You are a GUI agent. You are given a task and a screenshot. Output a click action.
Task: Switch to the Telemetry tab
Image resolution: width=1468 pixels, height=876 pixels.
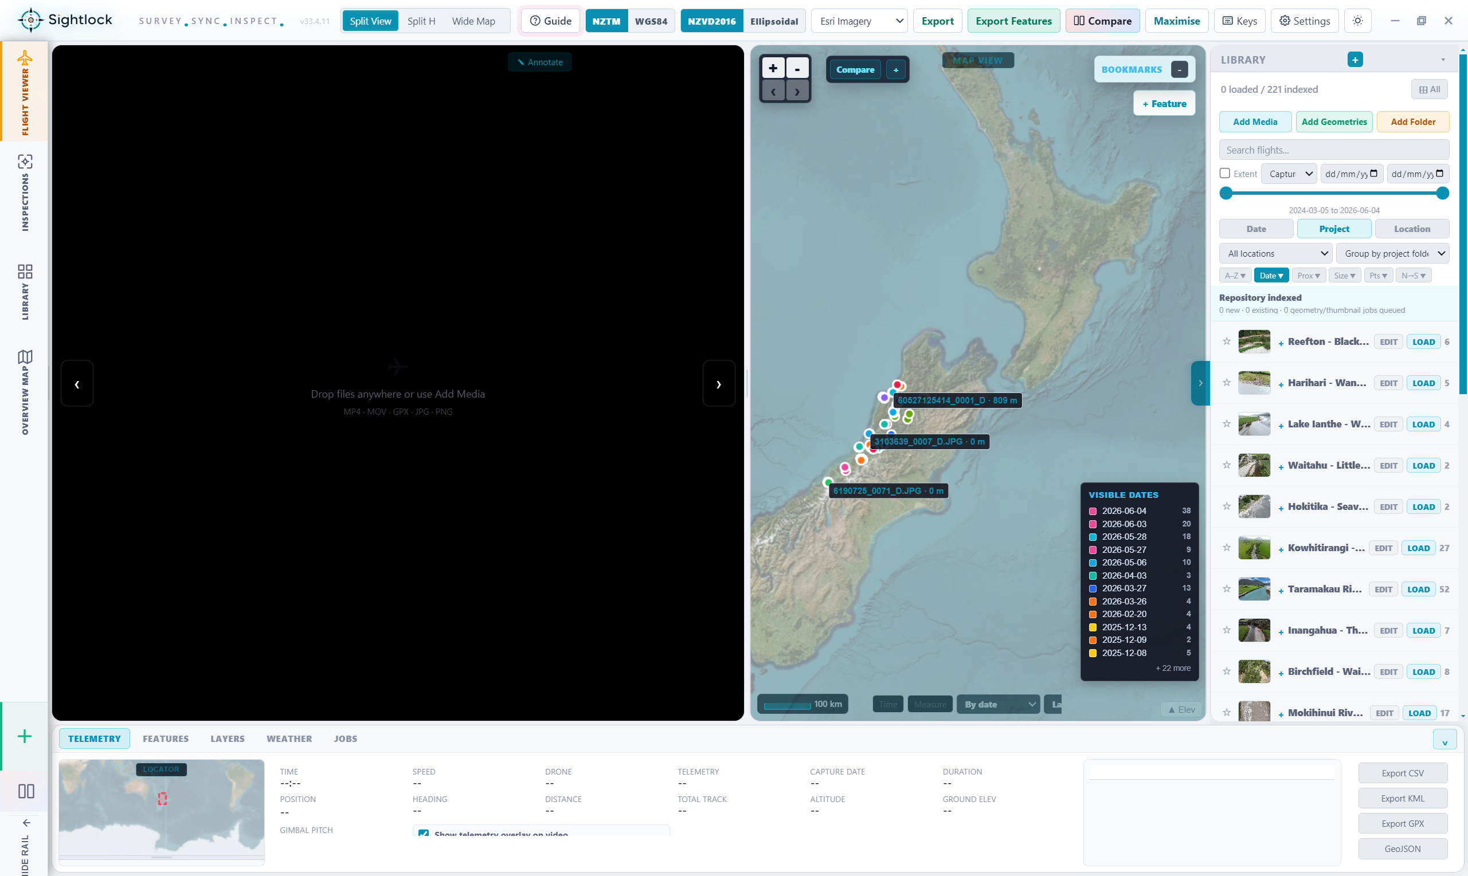[x=94, y=739]
